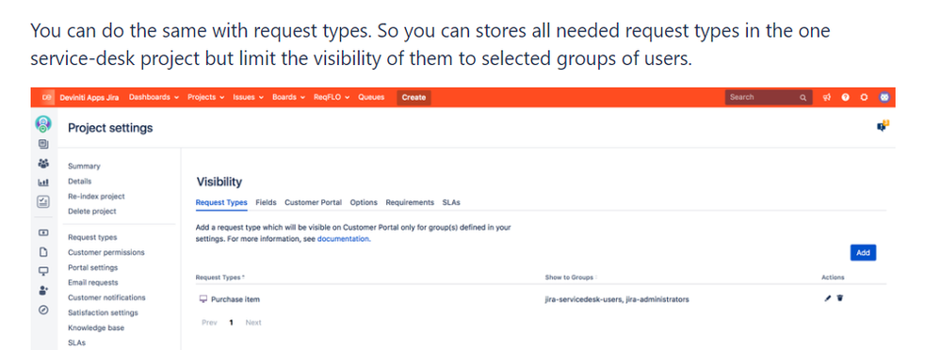
Task: Click the pencil edit icon for Purchase item
Action: [x=828, y=298]
